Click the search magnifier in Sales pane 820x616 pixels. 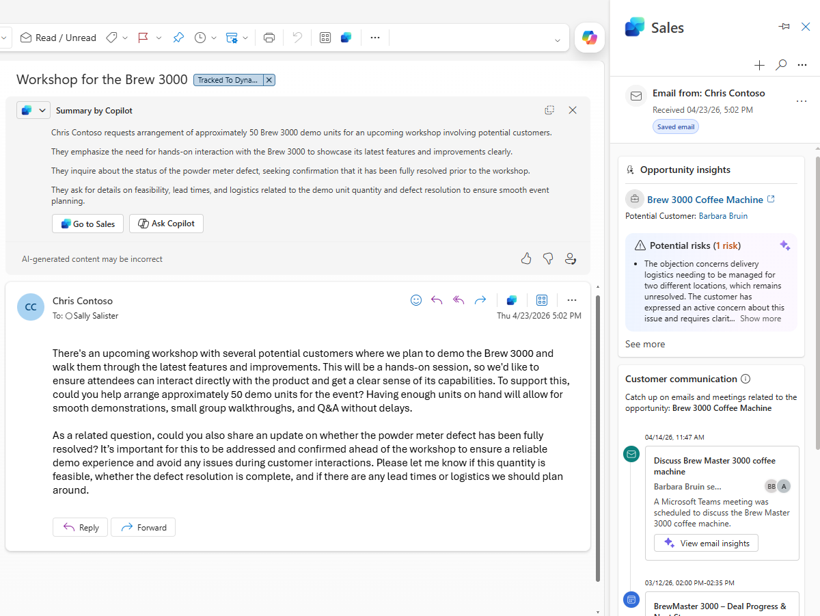click(x=781, y=65)
